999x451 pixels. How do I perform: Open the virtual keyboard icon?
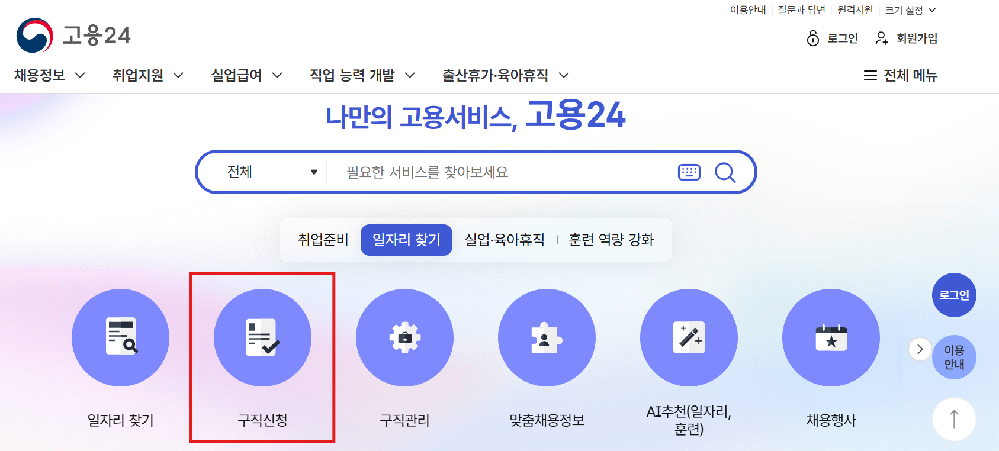pos(689,172)
